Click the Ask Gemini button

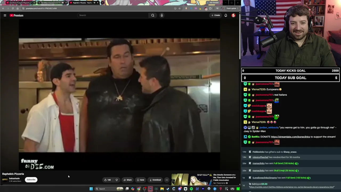click(x=214, y=3)
